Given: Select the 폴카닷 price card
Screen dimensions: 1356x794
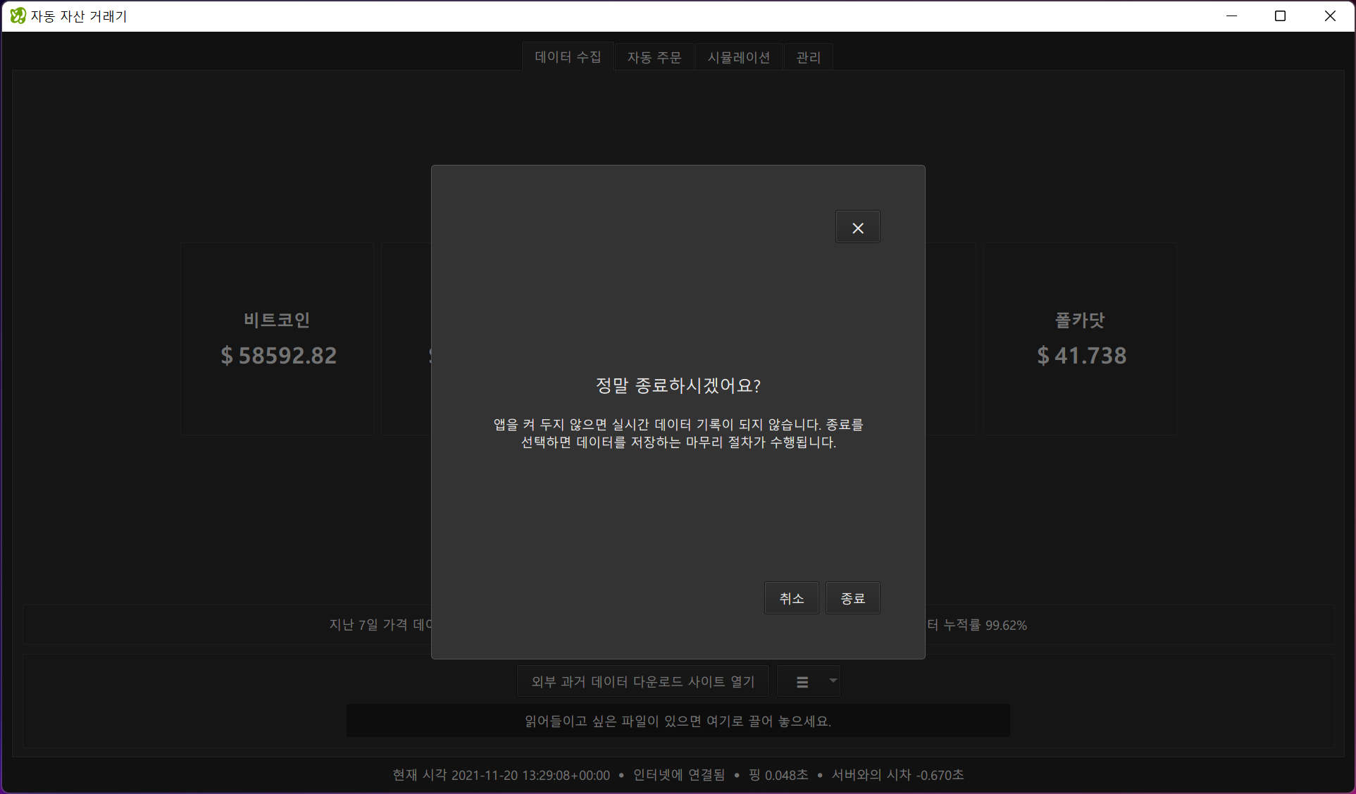Looking at the screenshot, I should (1080, 339).
